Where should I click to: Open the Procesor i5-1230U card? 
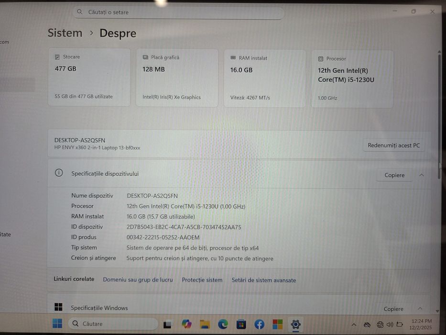pyautogui.click(x=352, y=79)
